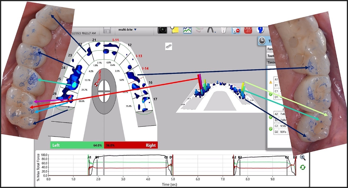348x188 pixels.
Task: Open the graph analysis view icon
Action: coord(187,30)
